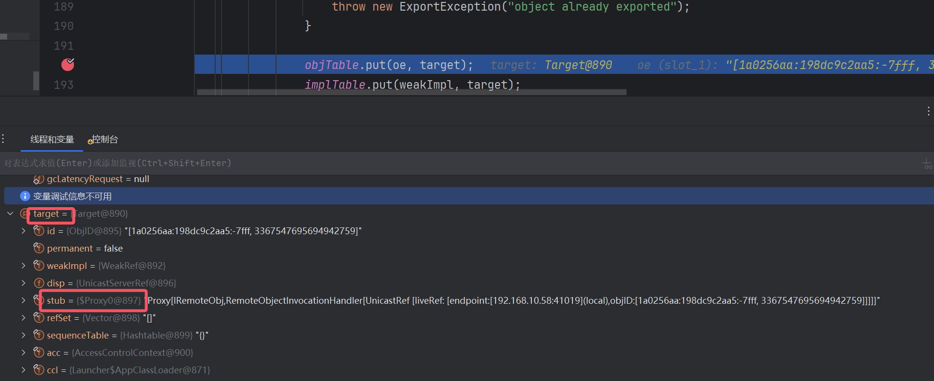Click the field icon next to permanent
Screen dimensions: 934x381
tap(39, 248)
